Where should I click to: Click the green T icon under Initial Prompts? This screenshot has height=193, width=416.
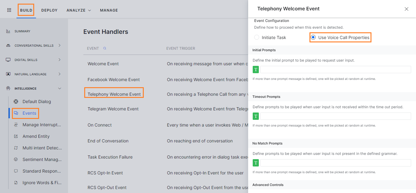click(256, 70)
